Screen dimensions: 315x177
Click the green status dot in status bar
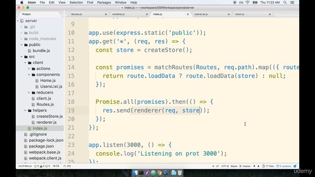coord(213,166)
